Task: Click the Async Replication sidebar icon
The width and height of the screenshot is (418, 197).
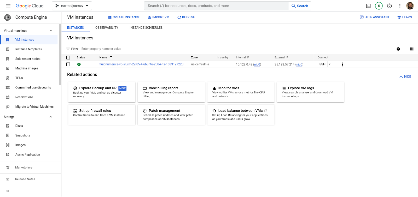Action: (8, 154)
